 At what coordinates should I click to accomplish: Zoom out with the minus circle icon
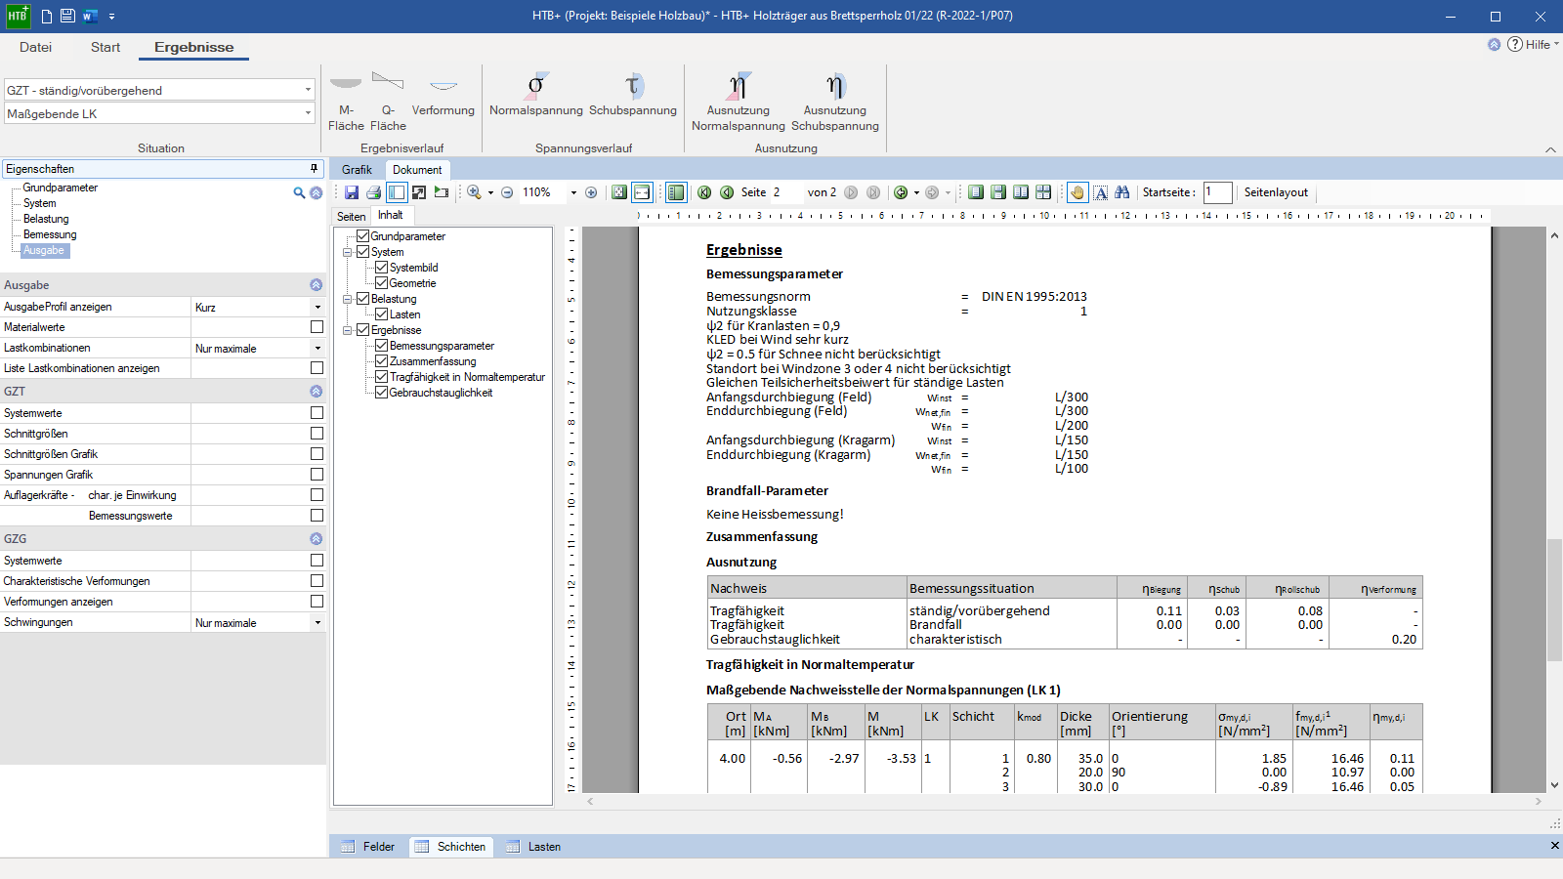tap(507, 192)
